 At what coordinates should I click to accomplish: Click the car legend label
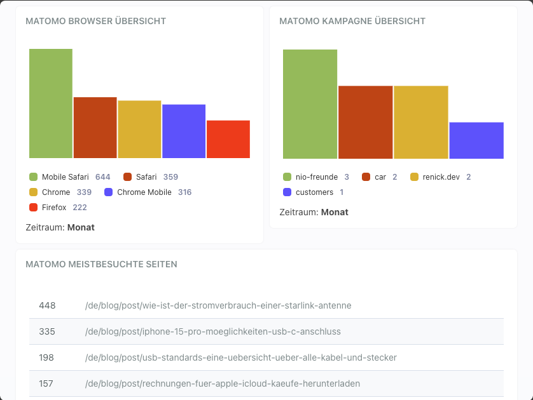point(380,177)
